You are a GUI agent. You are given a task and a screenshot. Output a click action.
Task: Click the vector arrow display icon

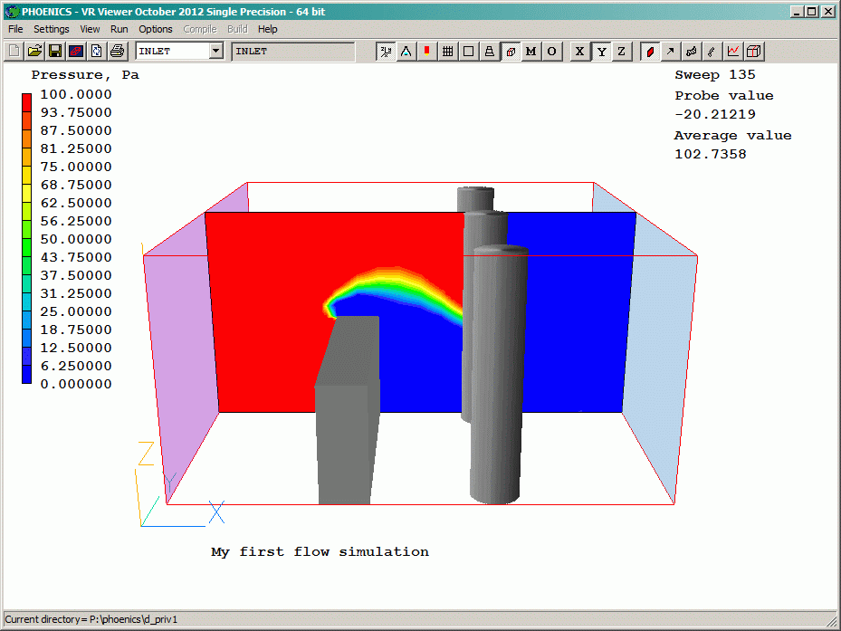[671, 52]
